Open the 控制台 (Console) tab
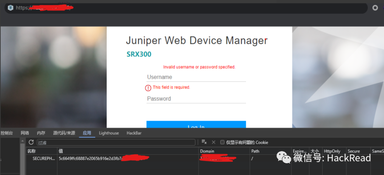This screenshot has width=384, height=175. (7, 133)
